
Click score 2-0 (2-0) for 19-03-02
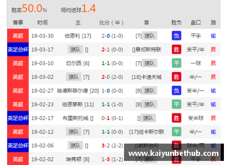(112, 77)
